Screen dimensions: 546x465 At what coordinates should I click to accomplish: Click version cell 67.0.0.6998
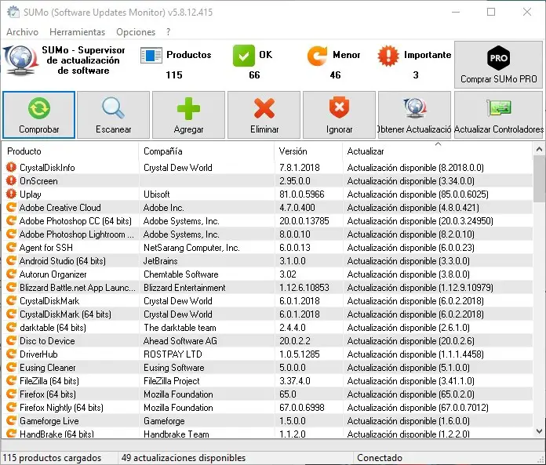[301, 407]
